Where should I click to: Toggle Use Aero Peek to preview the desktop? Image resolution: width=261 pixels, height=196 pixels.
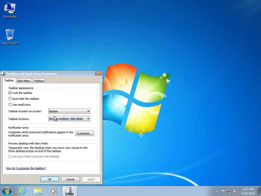tap(10, 156)
